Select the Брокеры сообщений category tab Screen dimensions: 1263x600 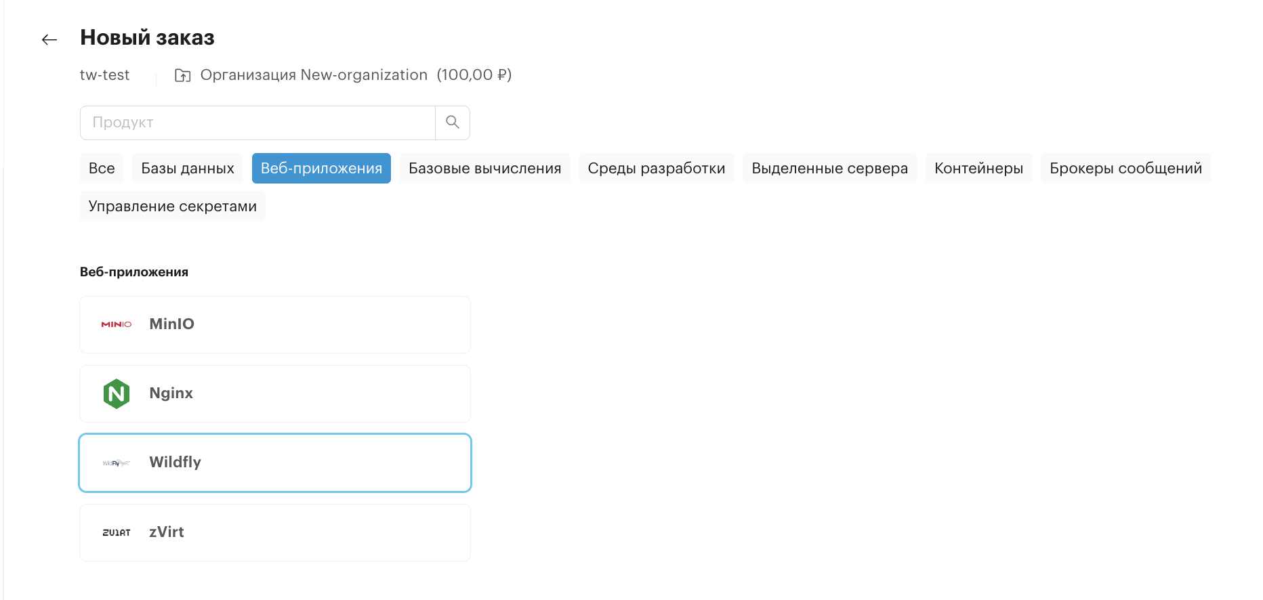[x=1125, y=168]
